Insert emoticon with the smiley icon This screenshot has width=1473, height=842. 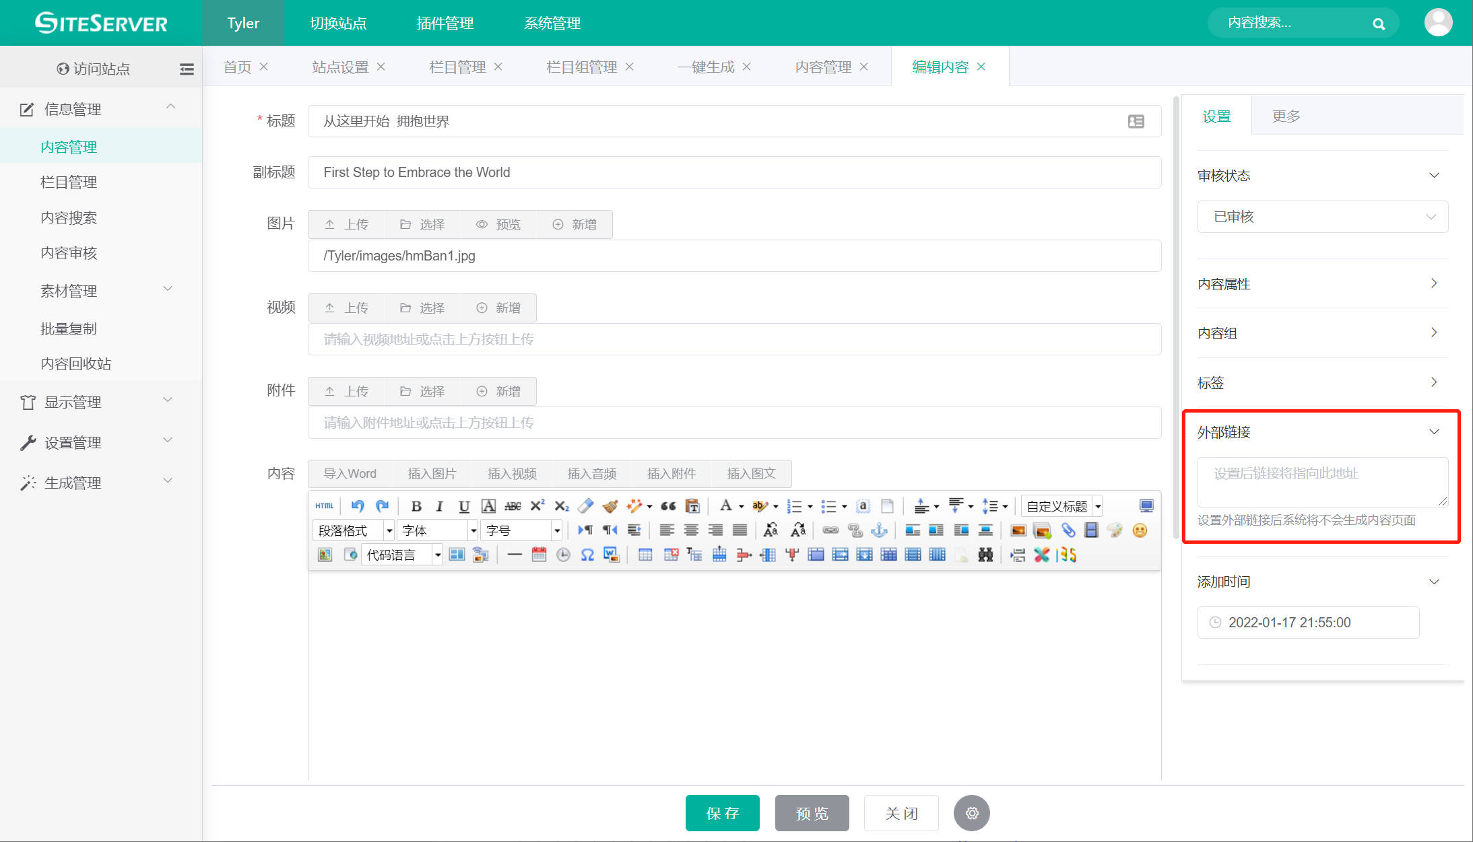1140,530
